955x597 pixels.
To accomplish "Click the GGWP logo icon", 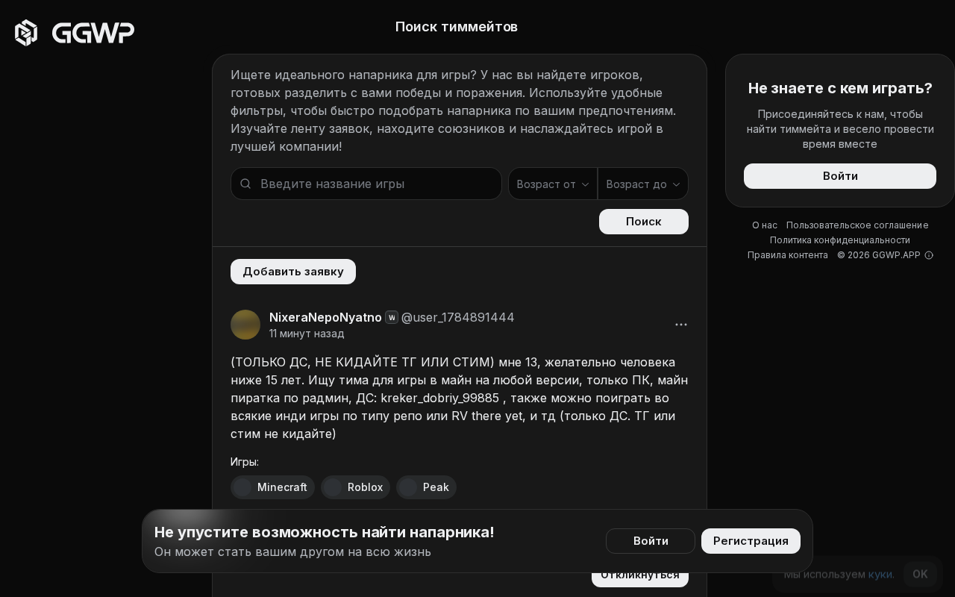I will pyautogui.click(x=26, y=33).
